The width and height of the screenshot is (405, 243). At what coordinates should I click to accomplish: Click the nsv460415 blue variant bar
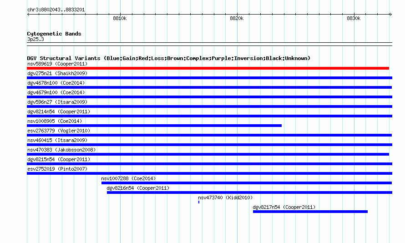coord(209,145)
